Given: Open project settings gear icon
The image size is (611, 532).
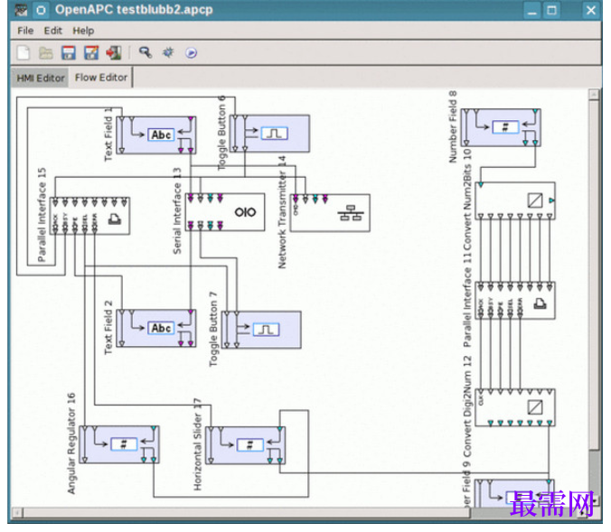Looking at the screenshot, I should [168, 52].
